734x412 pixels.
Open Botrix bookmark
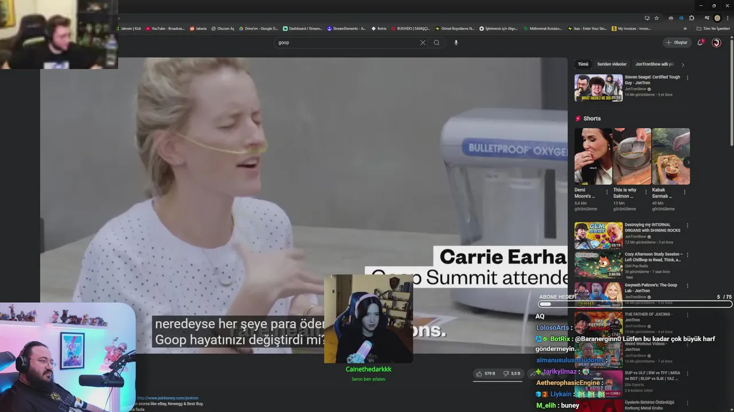tap(379, 28)
